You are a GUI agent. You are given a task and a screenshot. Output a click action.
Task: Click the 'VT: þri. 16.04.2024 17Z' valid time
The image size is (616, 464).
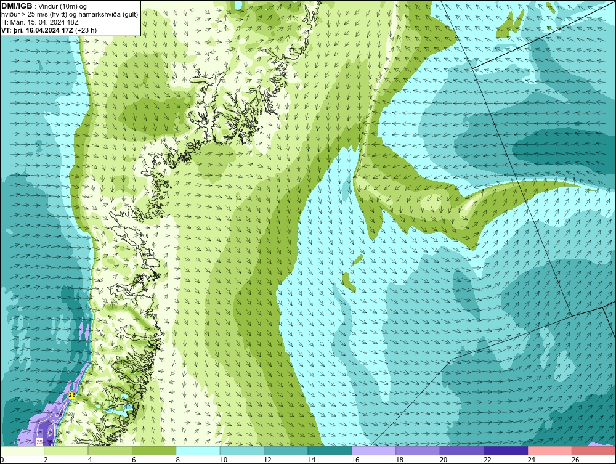(x=38, y=30)
